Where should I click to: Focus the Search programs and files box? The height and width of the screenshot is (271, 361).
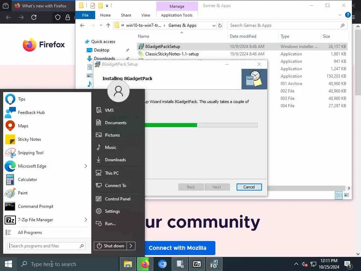[x=47, y=246]
